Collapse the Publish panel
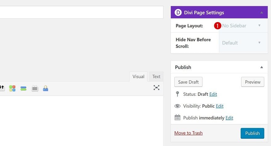The width and height of the screenshot is (271, 146). pos(261,67)
